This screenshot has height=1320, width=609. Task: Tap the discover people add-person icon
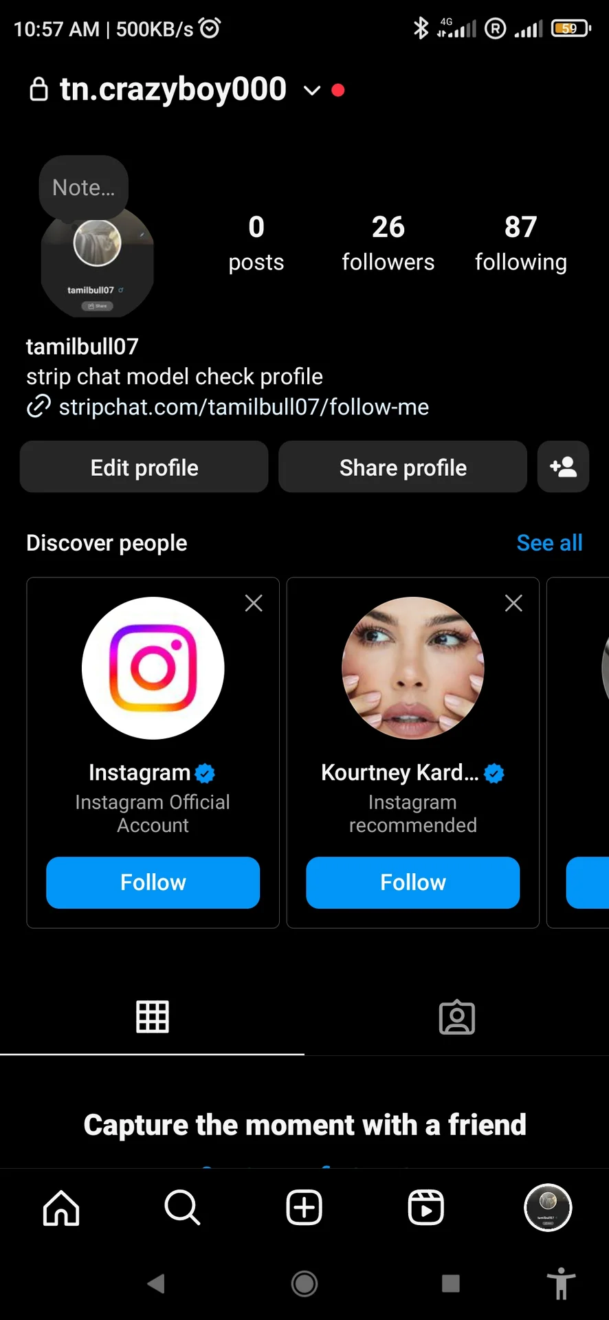click(563, 467)
